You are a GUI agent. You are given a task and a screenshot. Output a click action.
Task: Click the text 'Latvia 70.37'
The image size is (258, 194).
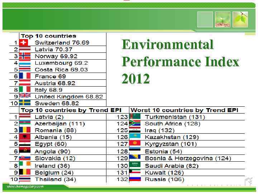54,49
